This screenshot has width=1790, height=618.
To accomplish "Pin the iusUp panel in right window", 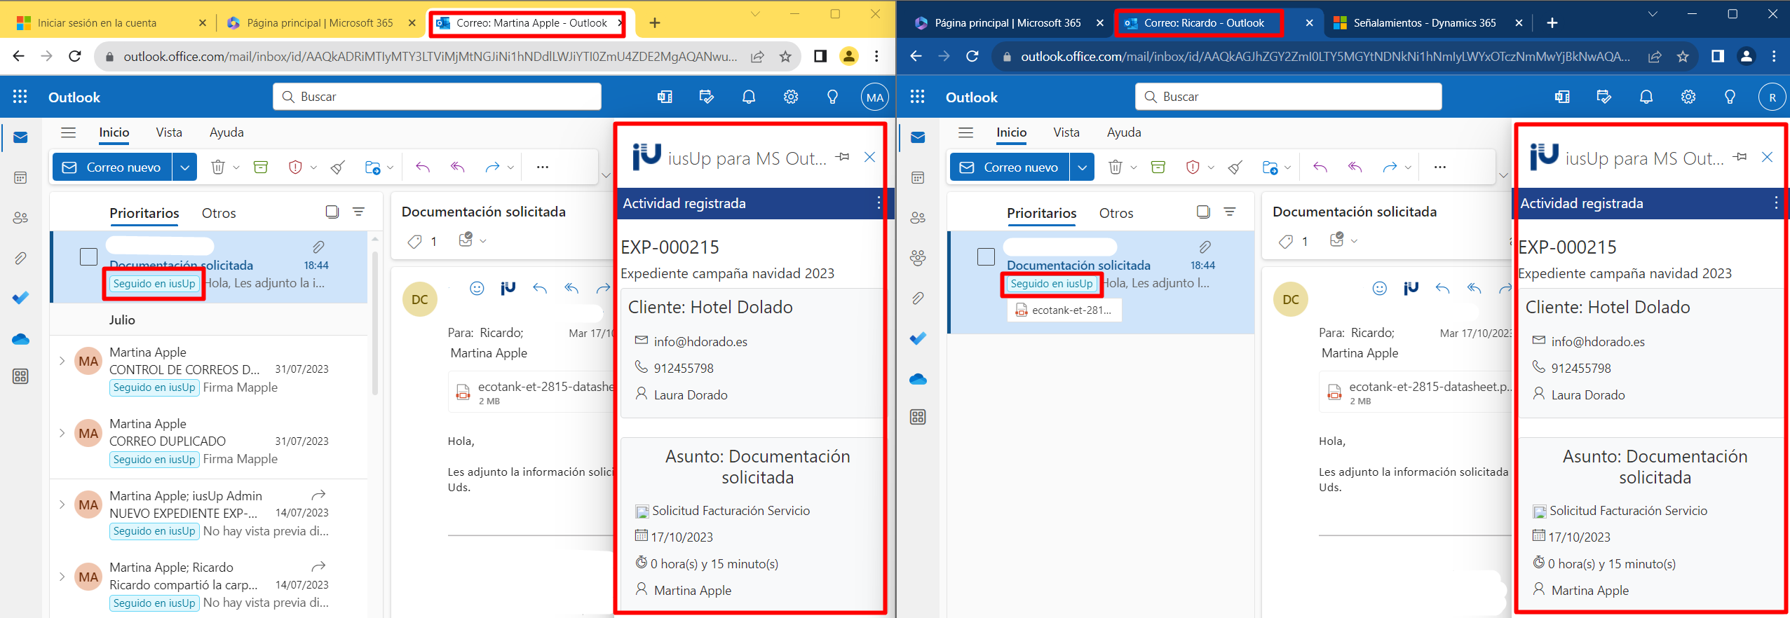I will 1740,157.
